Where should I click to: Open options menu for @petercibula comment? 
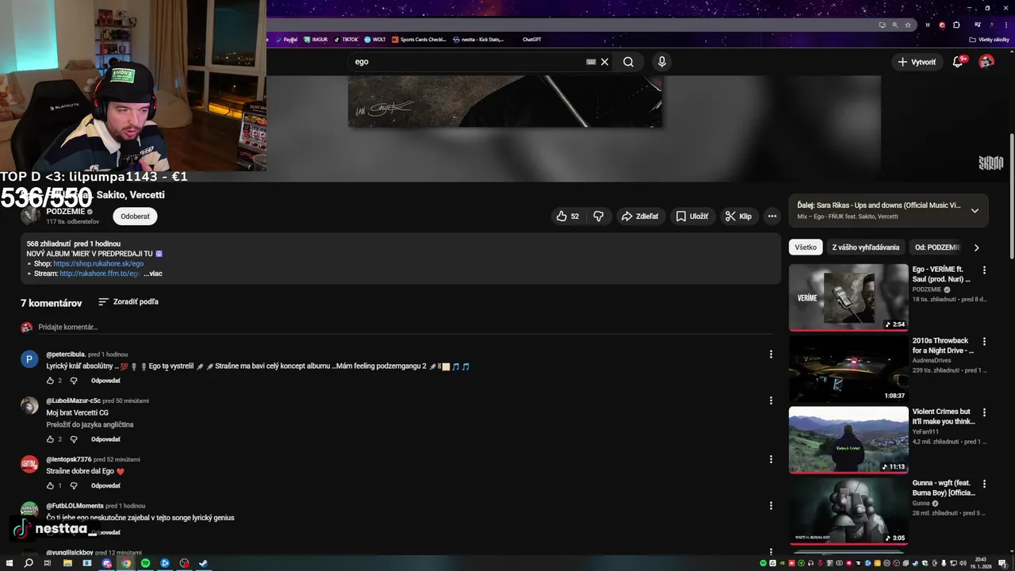[x=771, y=354]
